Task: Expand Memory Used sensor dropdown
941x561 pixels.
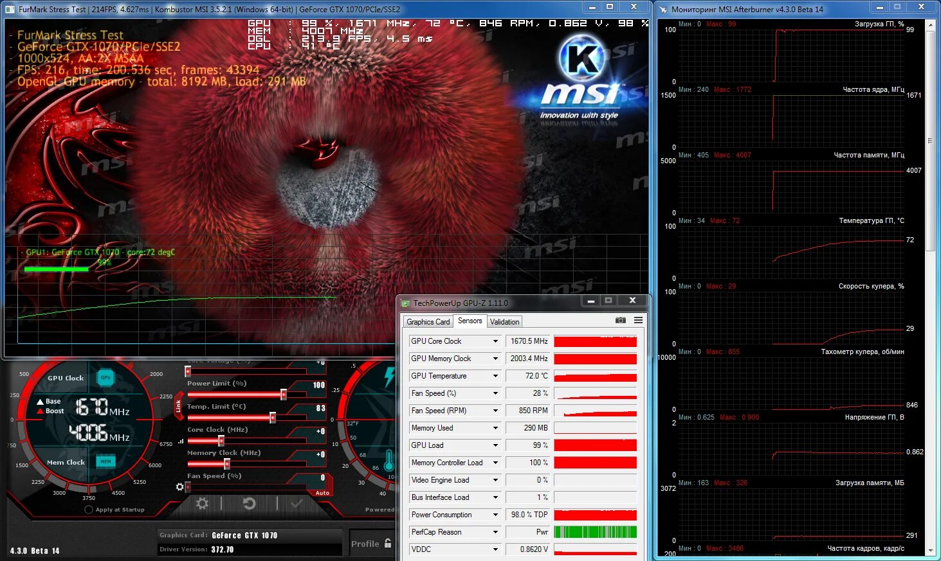Action: point(495,428)
